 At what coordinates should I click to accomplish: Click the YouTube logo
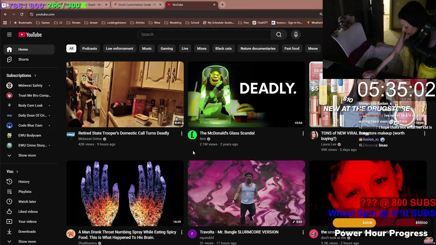pos(30,34)
